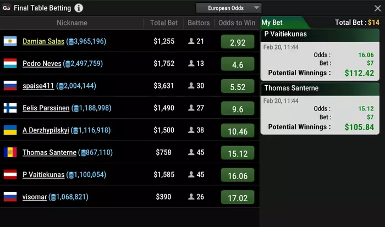Click the bettors person icon in spaise411 row
Viewport: 385px width, 227px height.
(x=191, y=85)
